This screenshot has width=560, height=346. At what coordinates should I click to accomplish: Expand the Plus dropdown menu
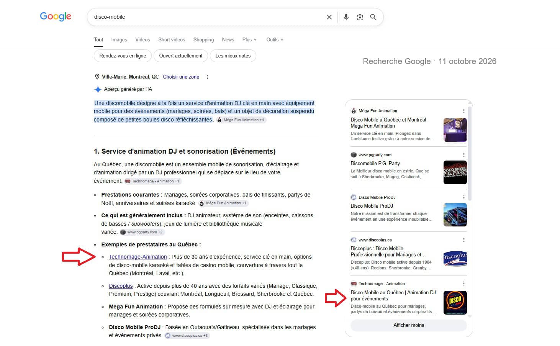[249, 40]
